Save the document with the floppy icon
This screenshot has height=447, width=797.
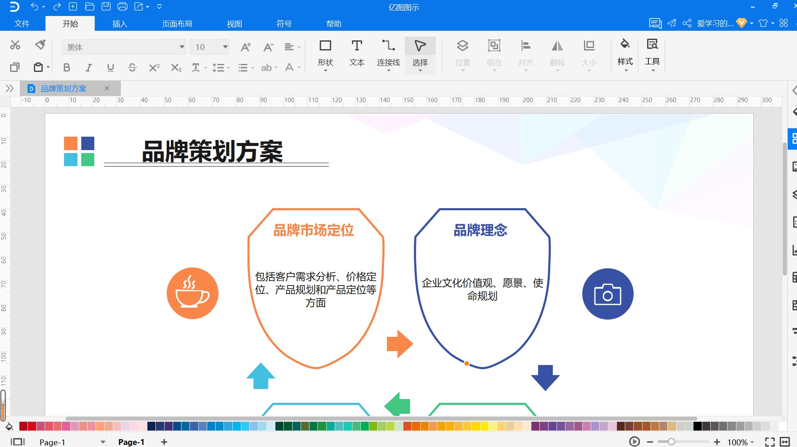tap(106, 6)
